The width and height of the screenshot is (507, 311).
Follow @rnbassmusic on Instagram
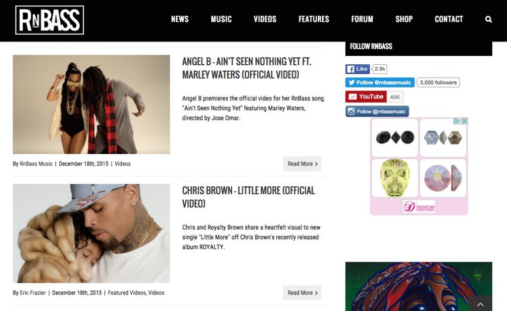click(377, 111)
